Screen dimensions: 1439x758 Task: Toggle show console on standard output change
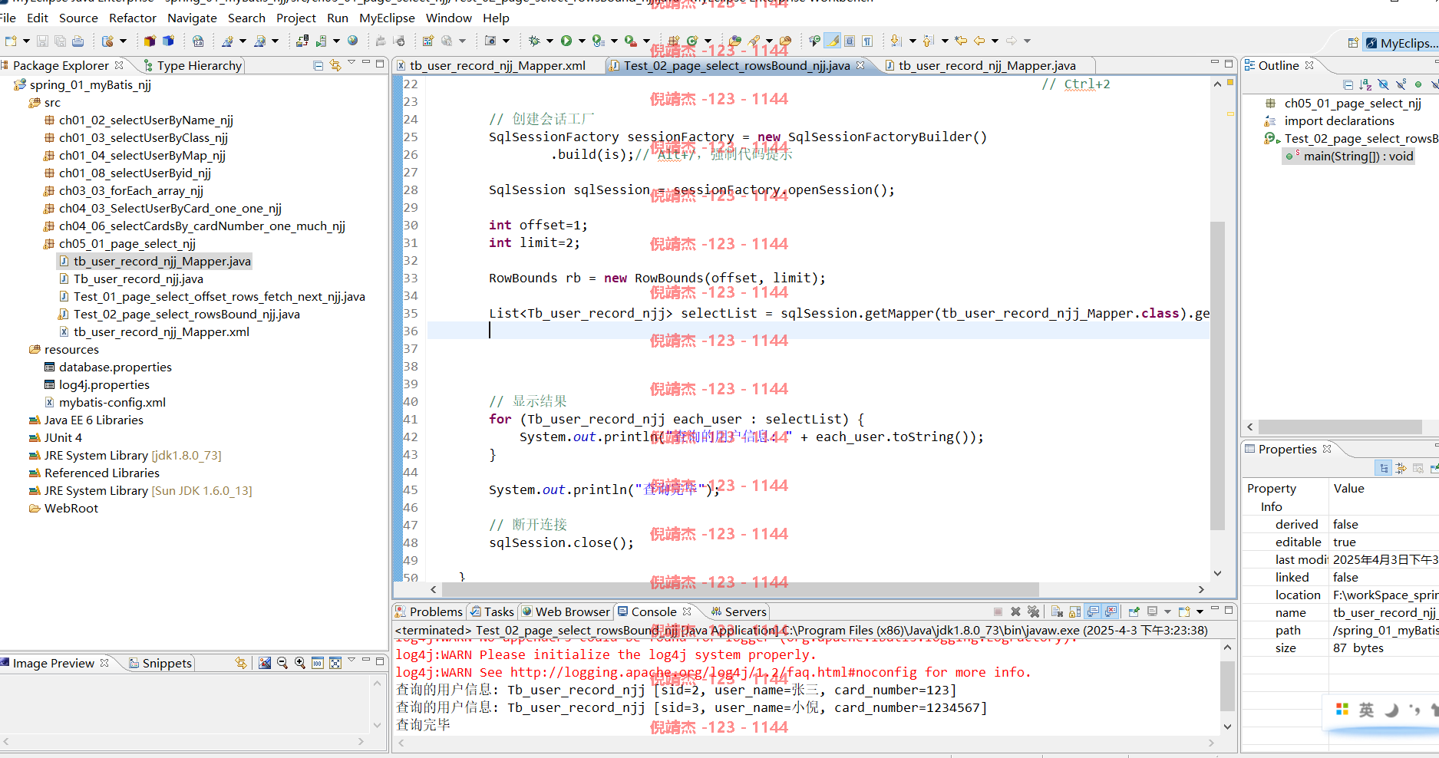coord(1093,611)
